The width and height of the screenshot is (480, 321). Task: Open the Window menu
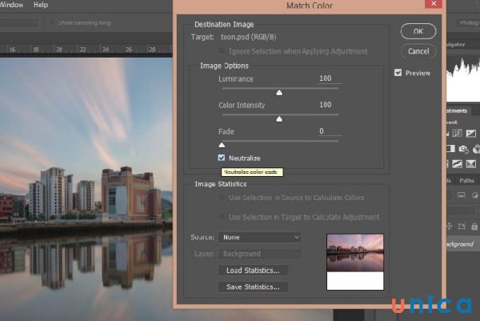pos(11,5)
